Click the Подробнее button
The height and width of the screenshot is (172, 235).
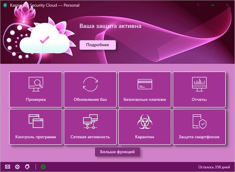click(98, 45)
